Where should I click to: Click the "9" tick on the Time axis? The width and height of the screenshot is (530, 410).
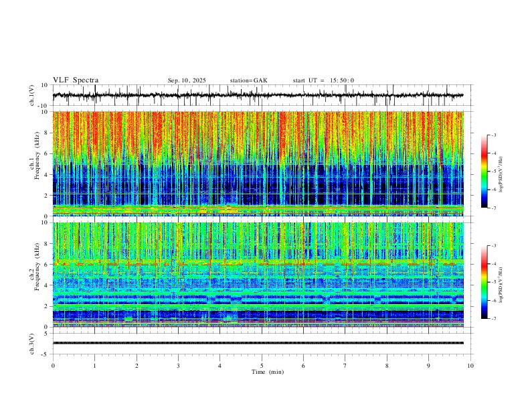(x=428, y=366)
